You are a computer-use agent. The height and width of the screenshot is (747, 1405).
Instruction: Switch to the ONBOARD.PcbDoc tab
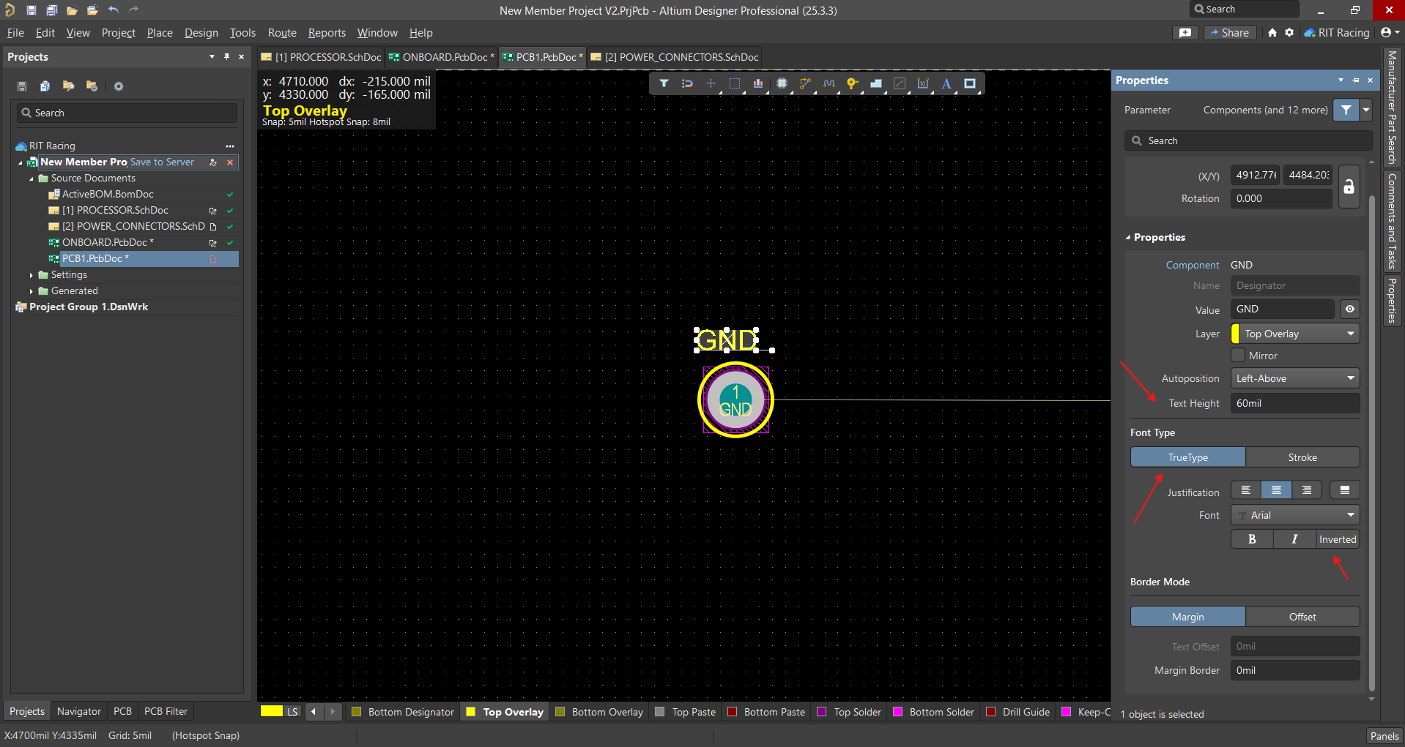click(x=441, y=57)
